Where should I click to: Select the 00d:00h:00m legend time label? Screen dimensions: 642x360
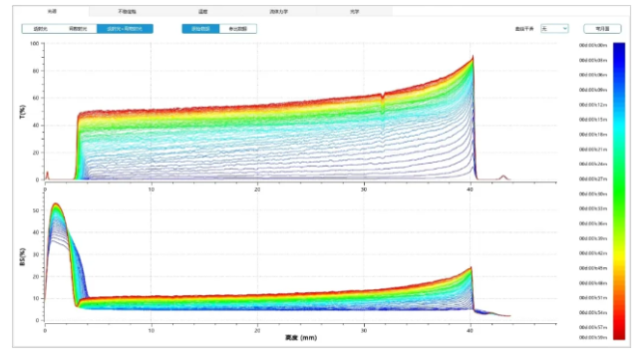tap(593, 46)
